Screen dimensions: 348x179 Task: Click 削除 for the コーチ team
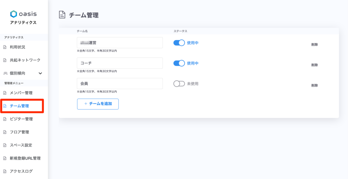click(x=314, y=65)
